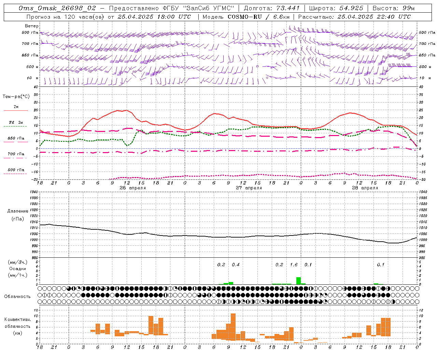This screenshot has height=350, width=437.
Task: Click the (мм/1ч.) precipitation unit label
Action: (x=17, y=275)
